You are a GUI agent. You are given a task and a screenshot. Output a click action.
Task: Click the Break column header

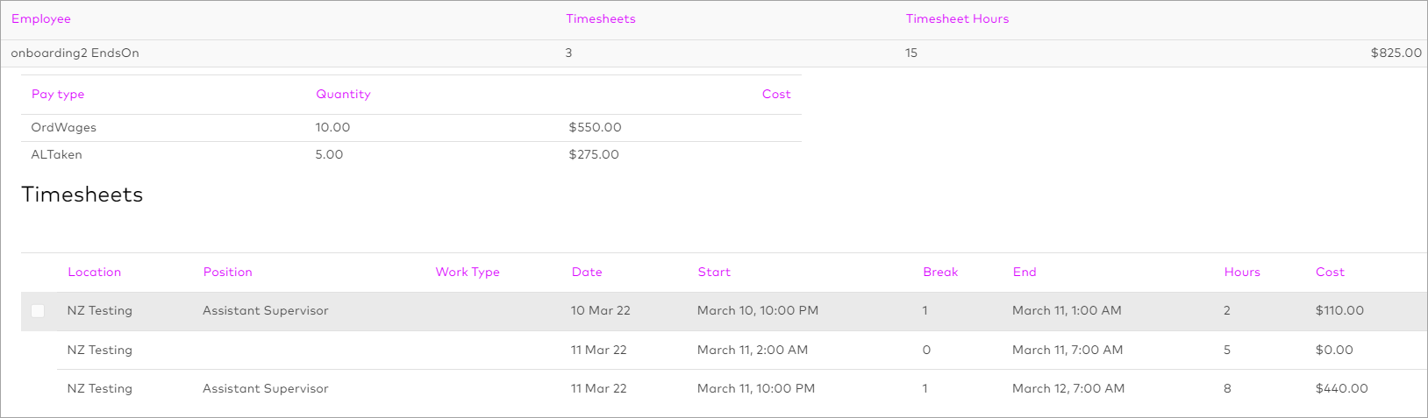tap(940, 273)
